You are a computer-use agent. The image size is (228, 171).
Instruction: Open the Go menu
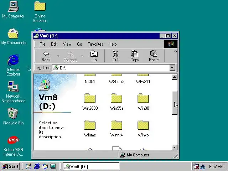pos(79,44)
